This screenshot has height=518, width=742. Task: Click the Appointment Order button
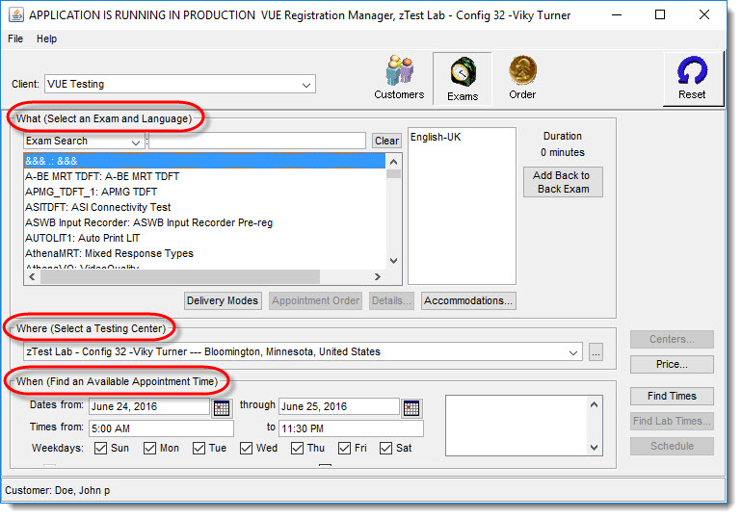(315, 301)
